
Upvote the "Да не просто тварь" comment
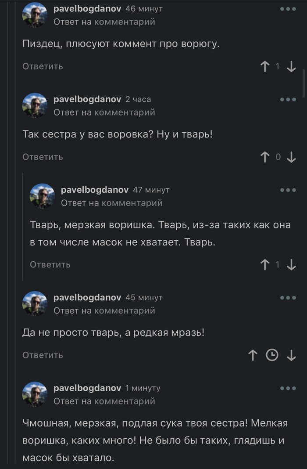point(252,355)
